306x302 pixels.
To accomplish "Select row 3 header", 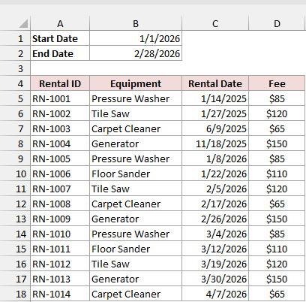I will (15, 68).
